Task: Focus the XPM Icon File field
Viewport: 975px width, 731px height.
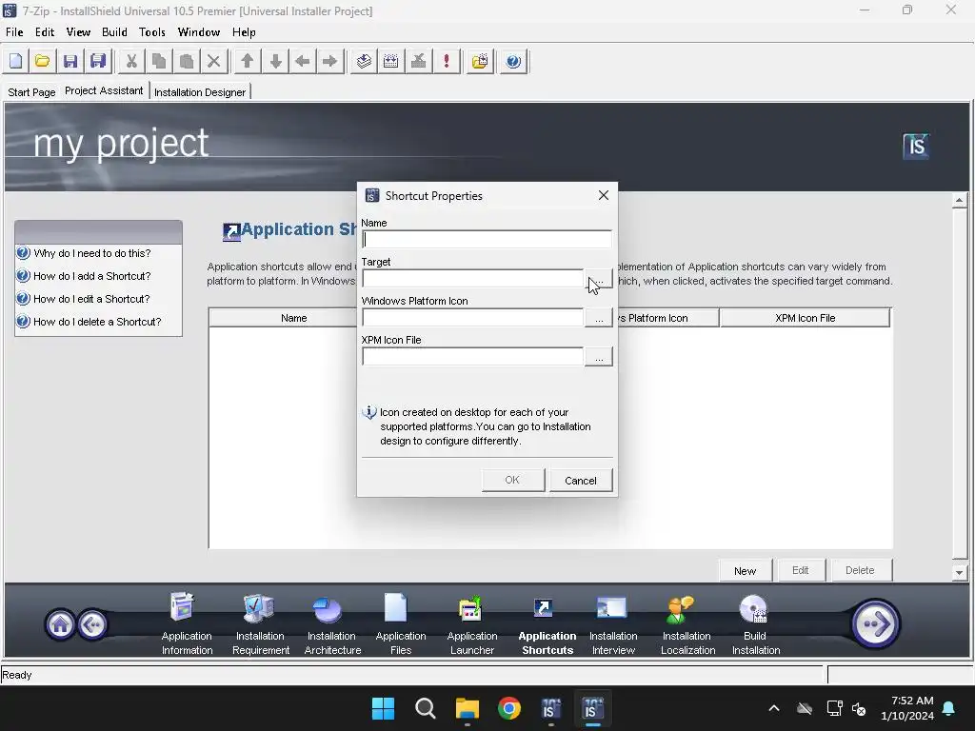Action: 472,357
